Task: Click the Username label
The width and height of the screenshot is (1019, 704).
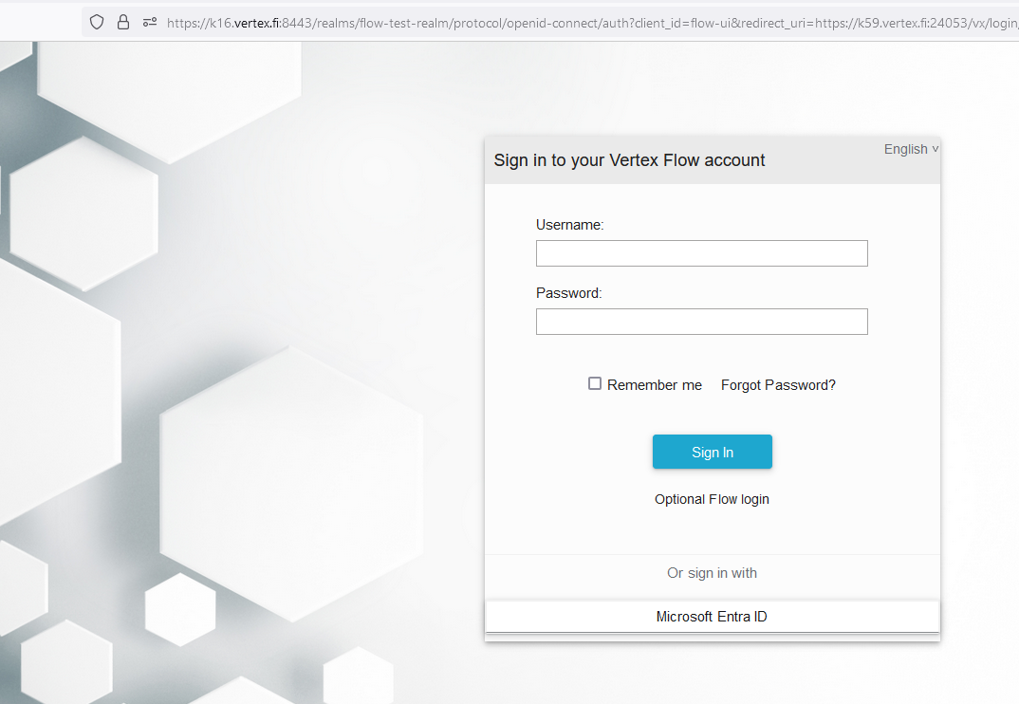Action: 569,225
